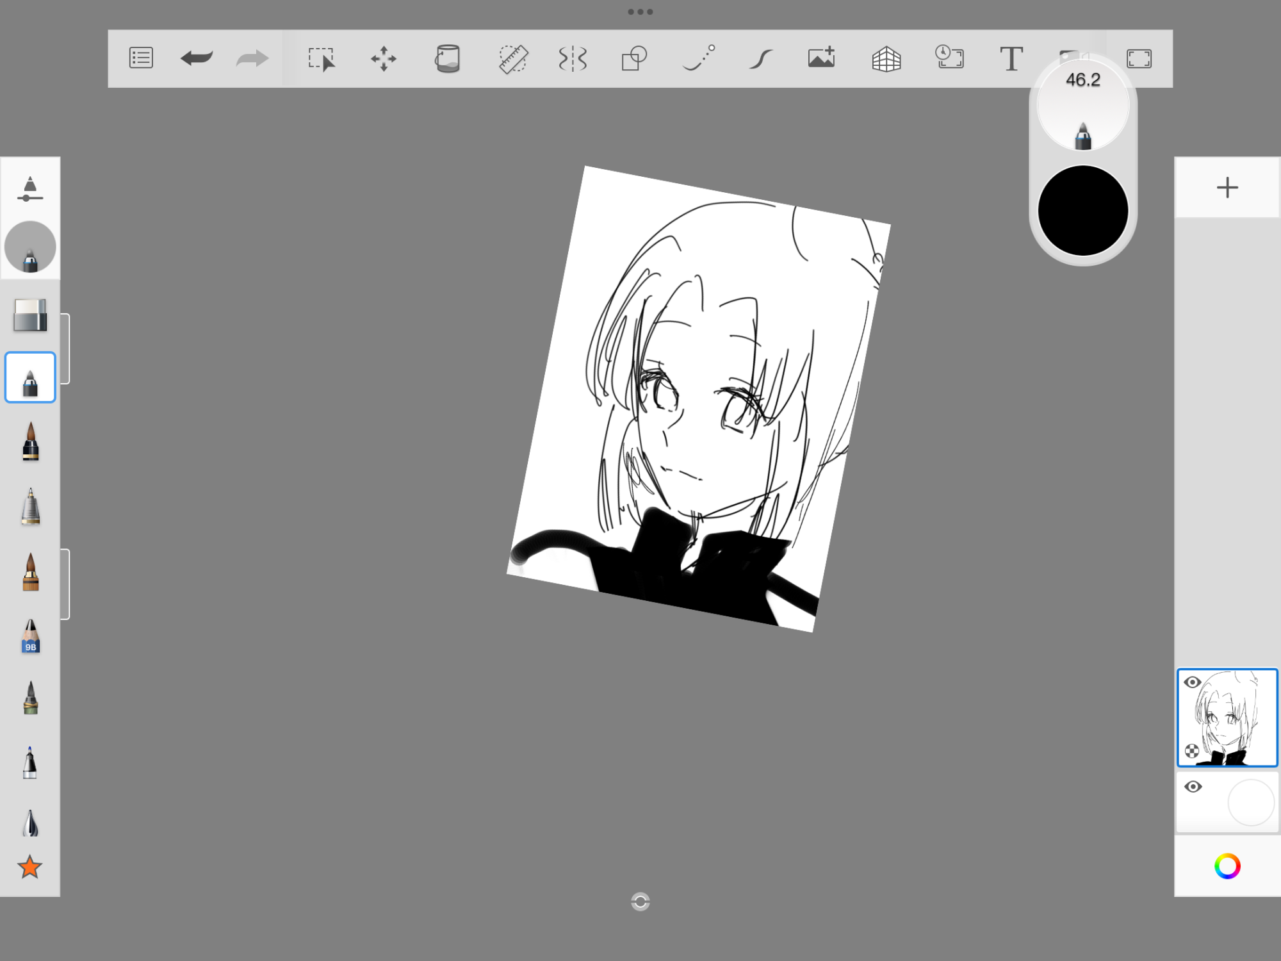Click the Redo arrow
The height and width of the screenshot is (961, 1281).
252,58
